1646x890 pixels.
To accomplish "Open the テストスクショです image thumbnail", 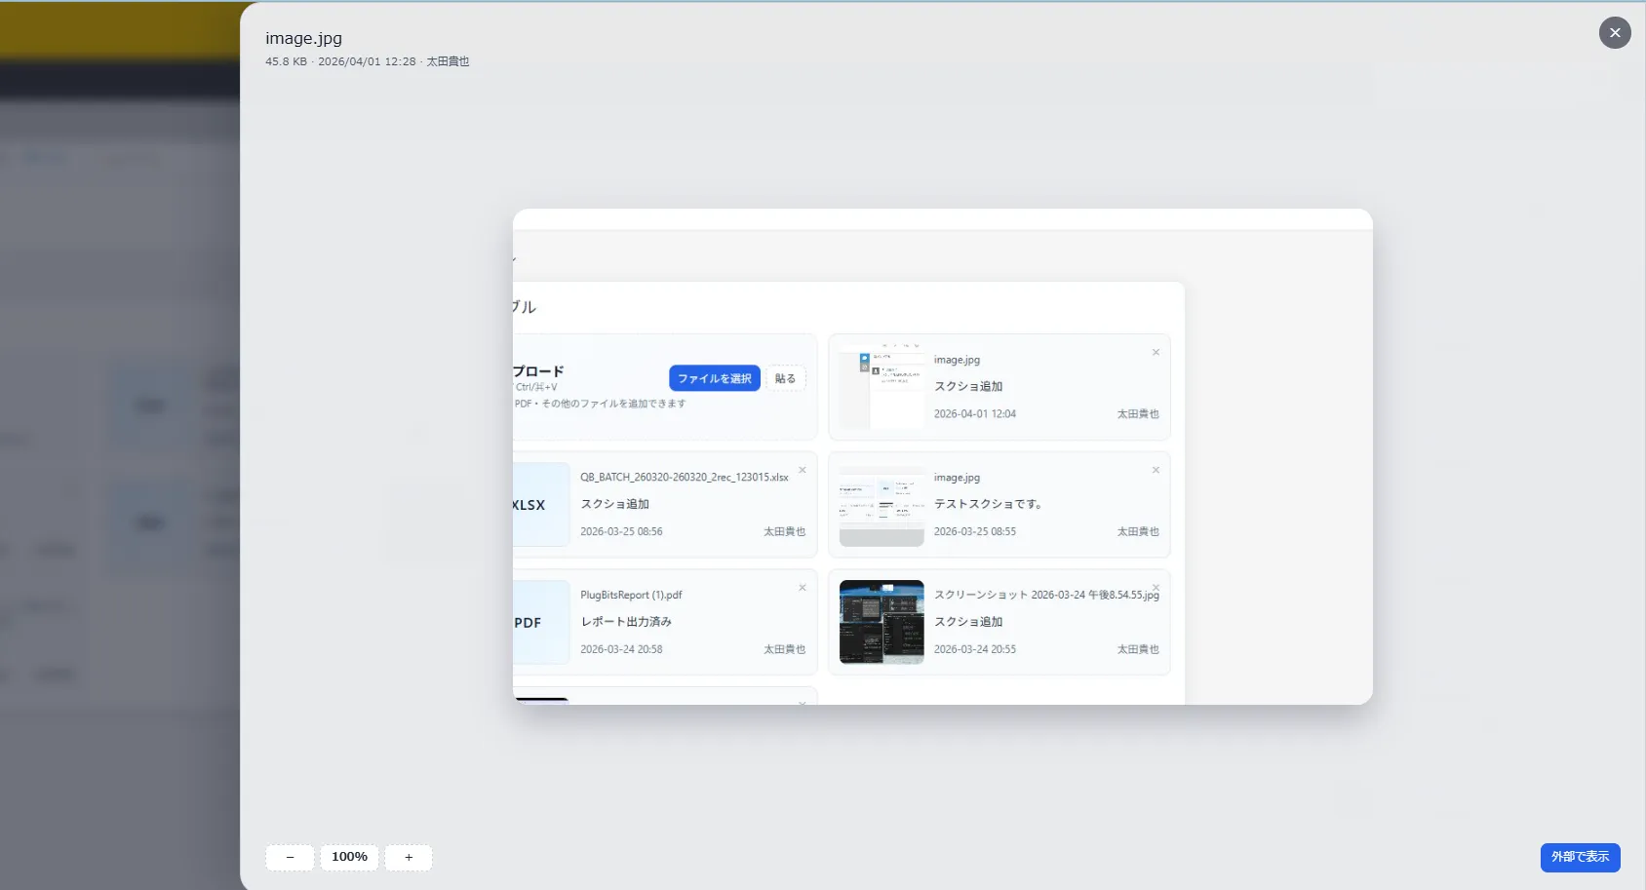I will click(x=882, y=505).
